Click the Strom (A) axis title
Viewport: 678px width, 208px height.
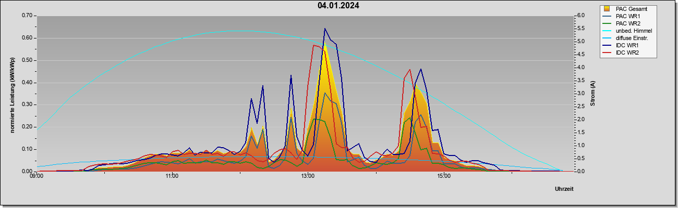click(593, 94)
